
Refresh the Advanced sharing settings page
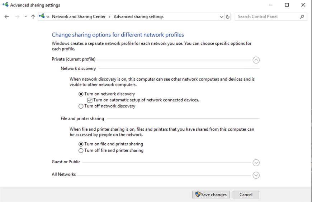(x=227, y=17)
